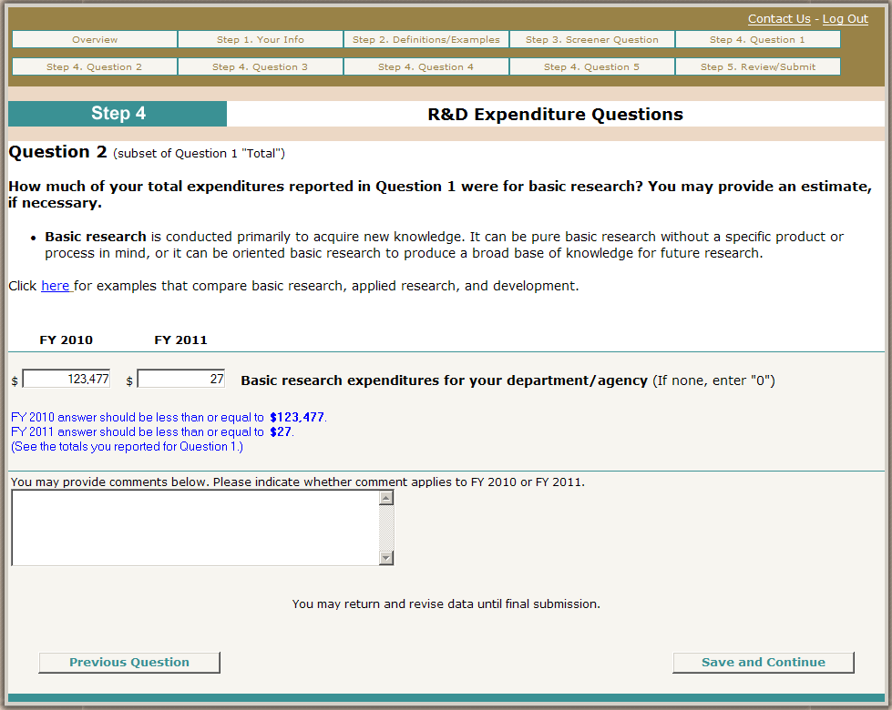Click the Contact Us link
The width and height of the screenshot is (892, 710).
779,19
